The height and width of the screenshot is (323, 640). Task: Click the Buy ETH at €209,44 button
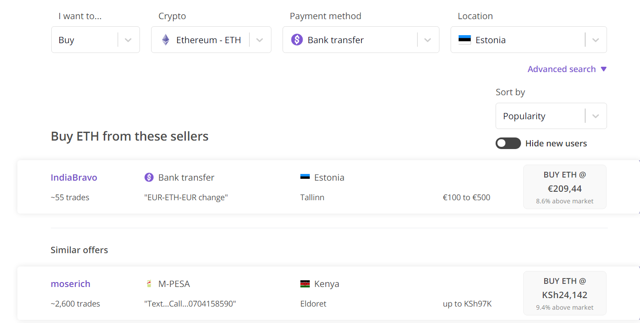coord(565,187)
